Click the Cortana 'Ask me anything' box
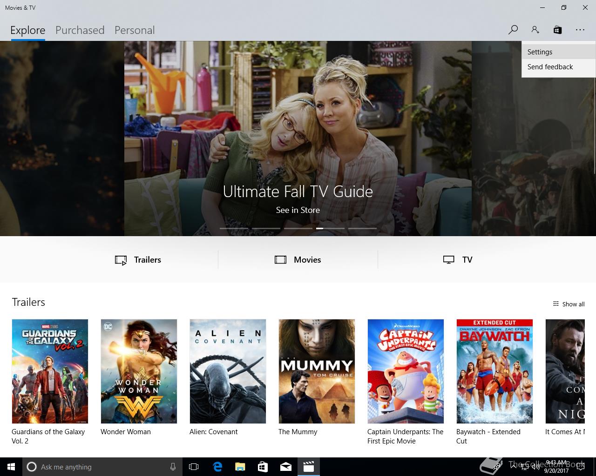The width and height of the screenshot is (596, 476). click(x=102, y=467)
